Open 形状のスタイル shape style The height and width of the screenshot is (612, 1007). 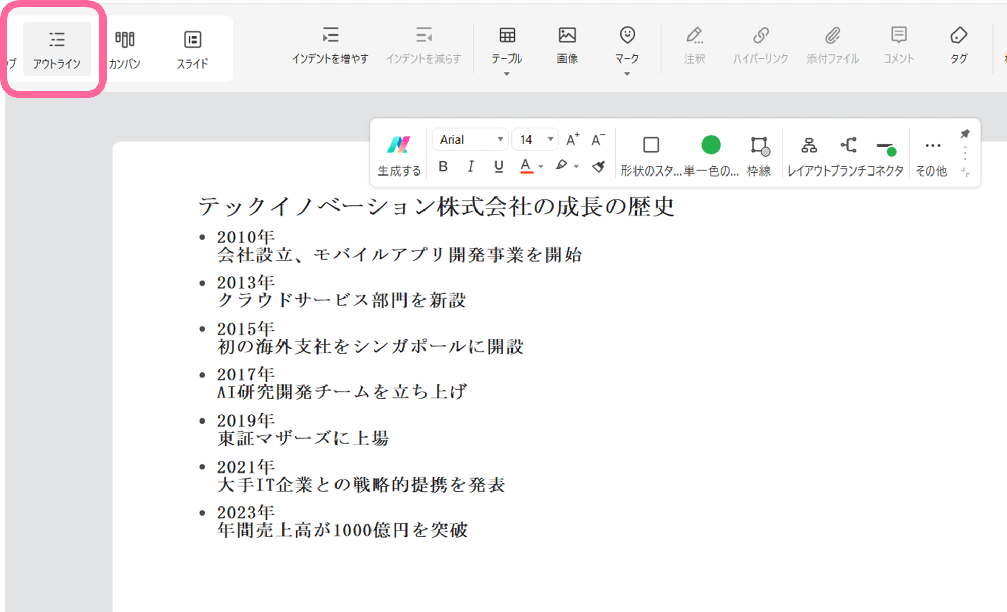(x=651, y=156)
